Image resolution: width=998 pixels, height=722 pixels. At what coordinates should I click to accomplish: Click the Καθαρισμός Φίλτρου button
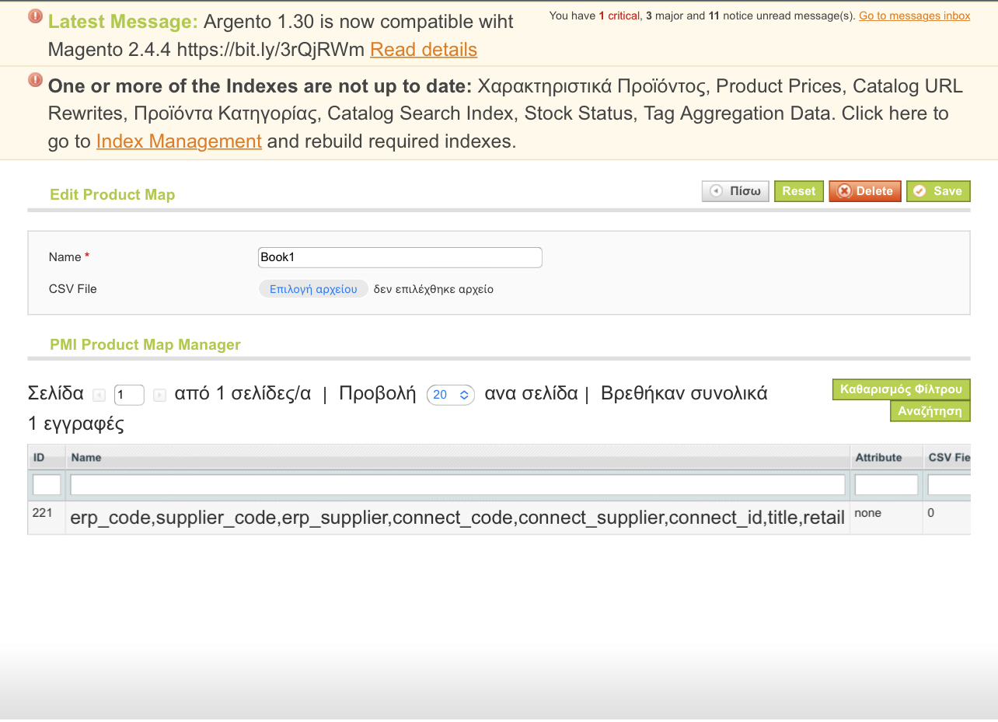tap(902, 389)
